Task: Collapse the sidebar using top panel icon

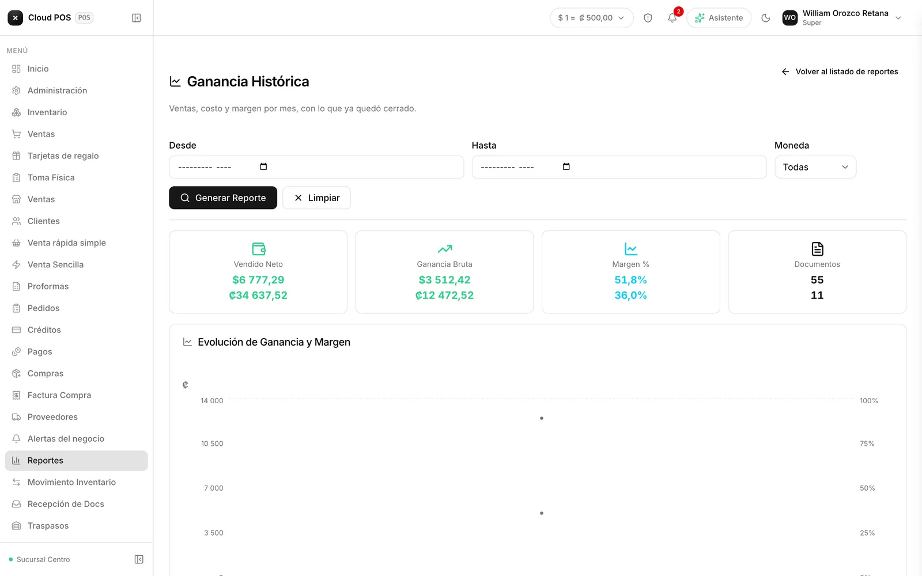Action: click(x=137, y=18)
